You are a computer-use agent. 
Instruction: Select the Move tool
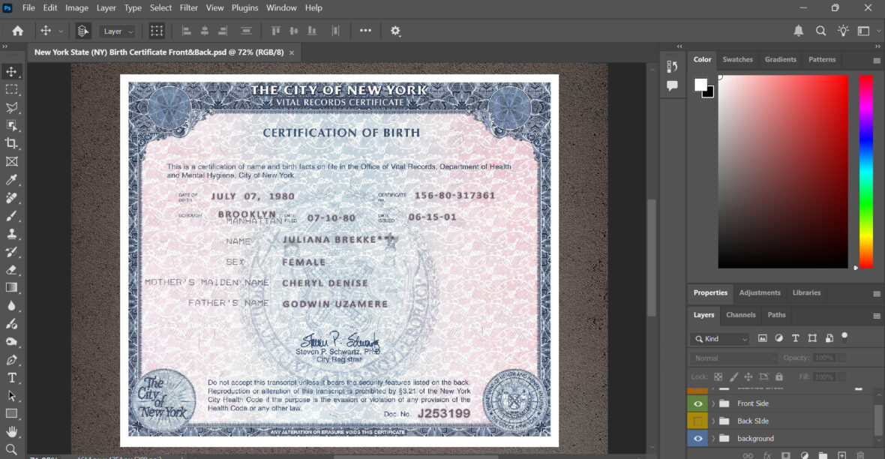coord(11,72)
